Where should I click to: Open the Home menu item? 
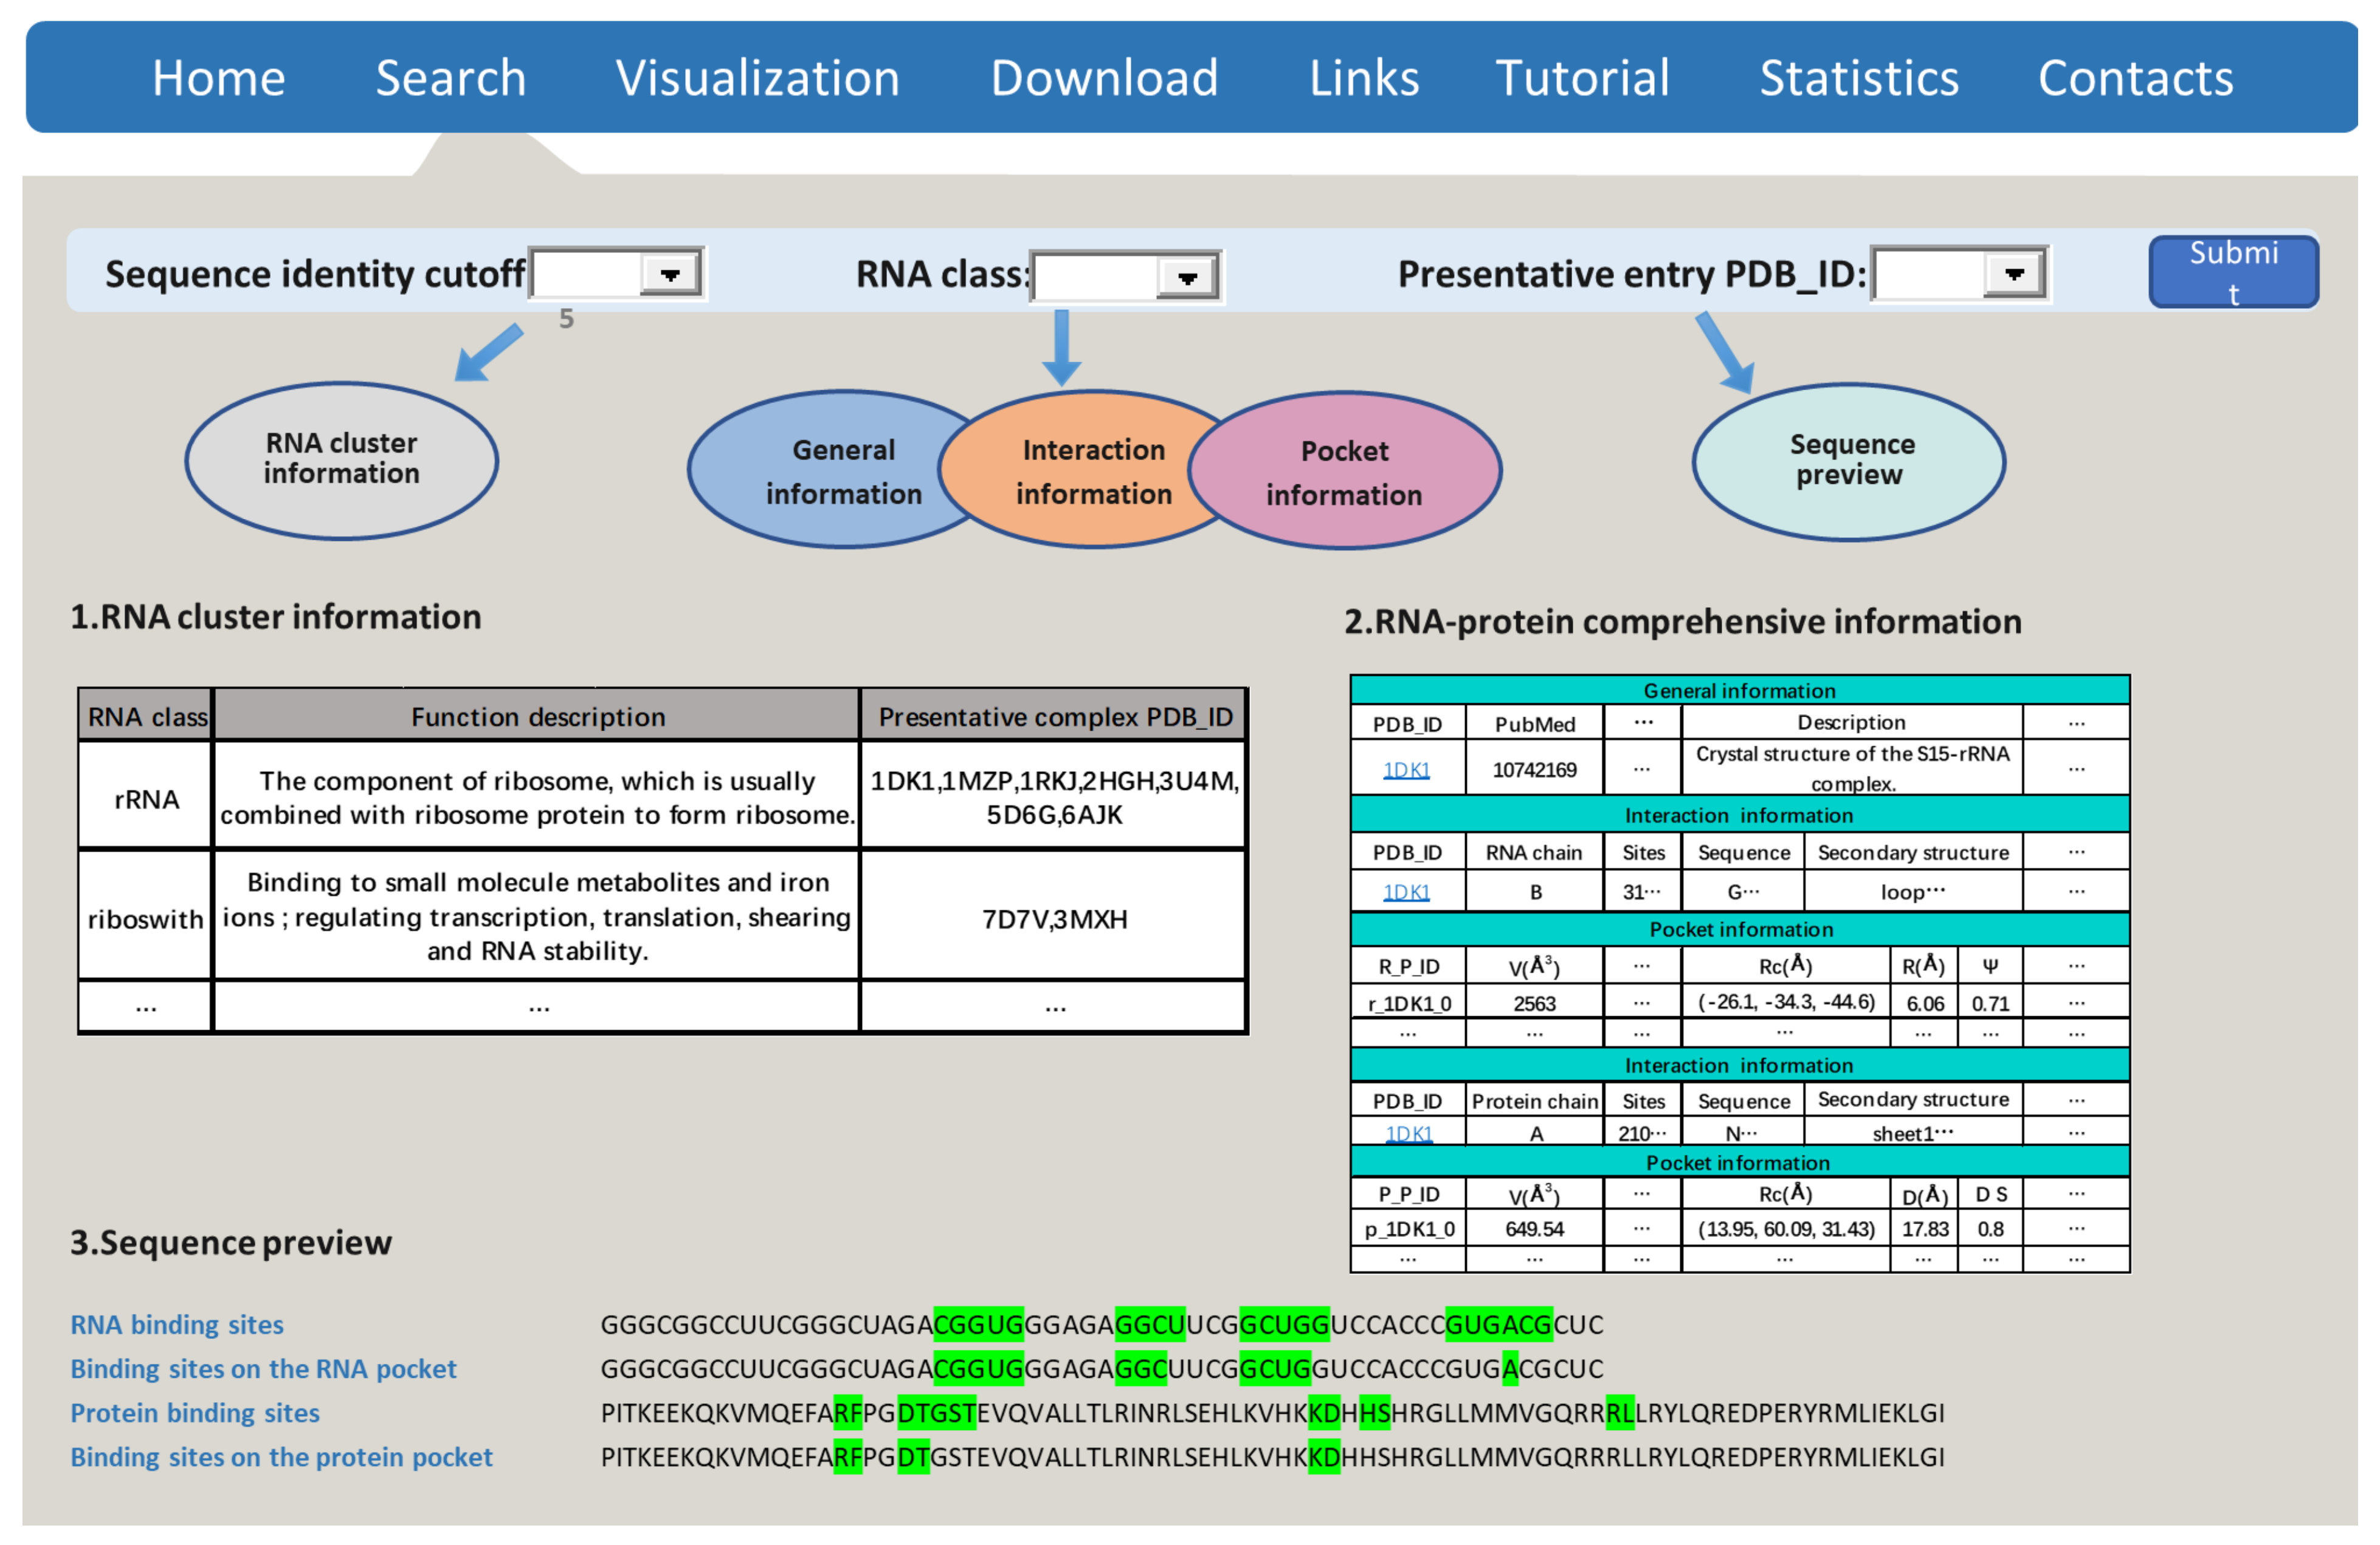[218, 78]
